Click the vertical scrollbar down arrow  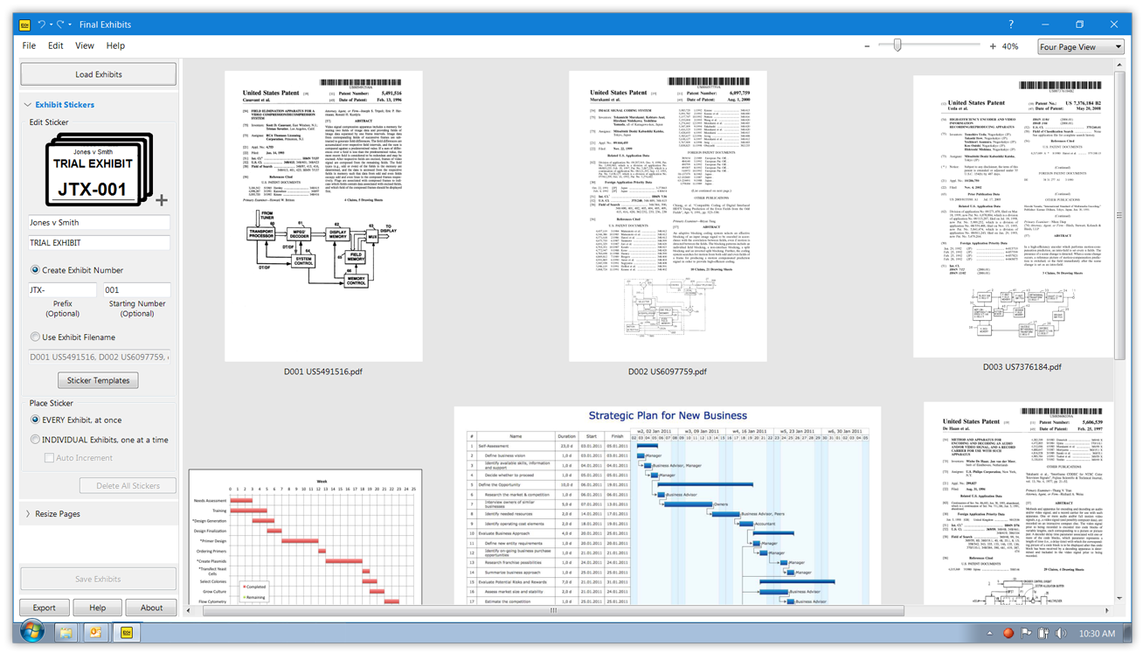1120,600
